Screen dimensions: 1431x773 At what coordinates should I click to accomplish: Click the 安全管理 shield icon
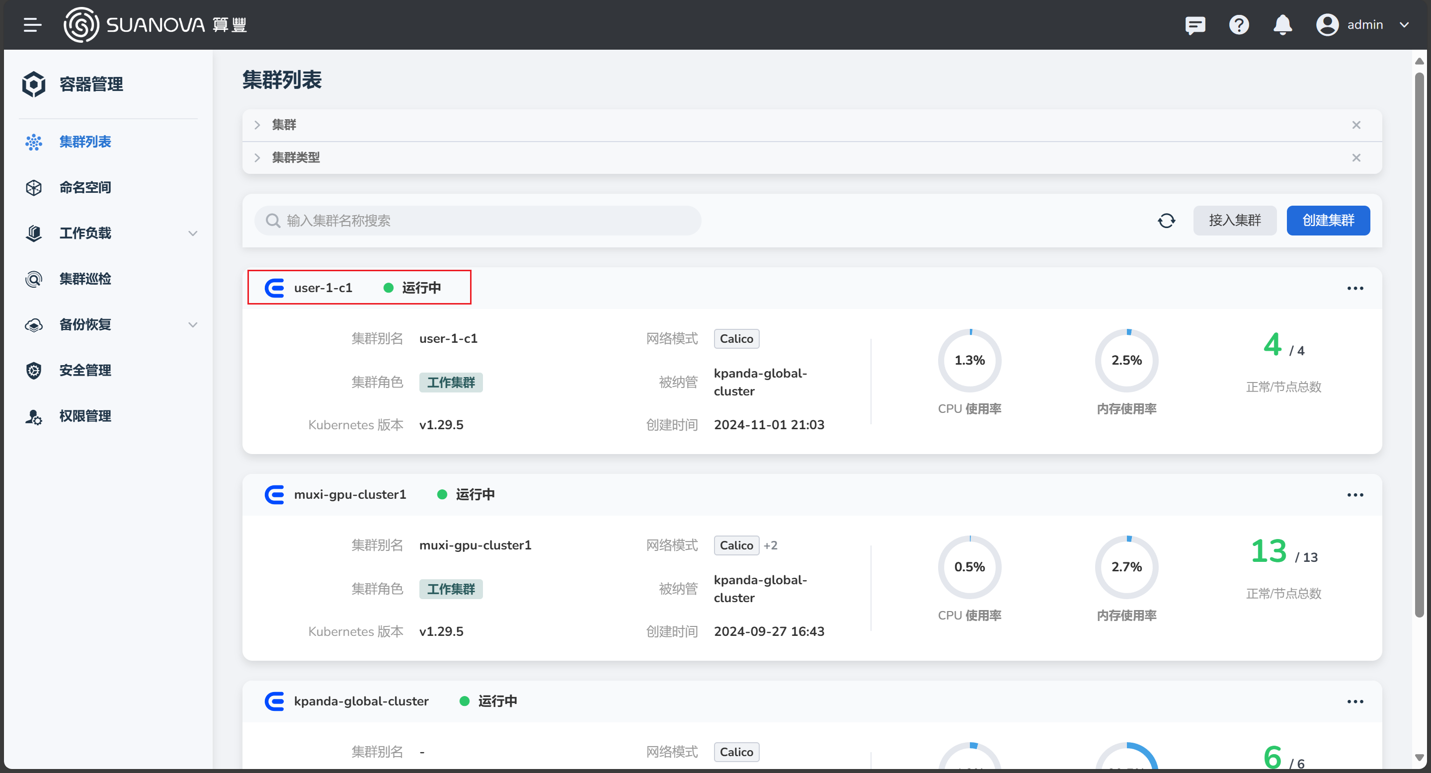click(x=34, y=371)
